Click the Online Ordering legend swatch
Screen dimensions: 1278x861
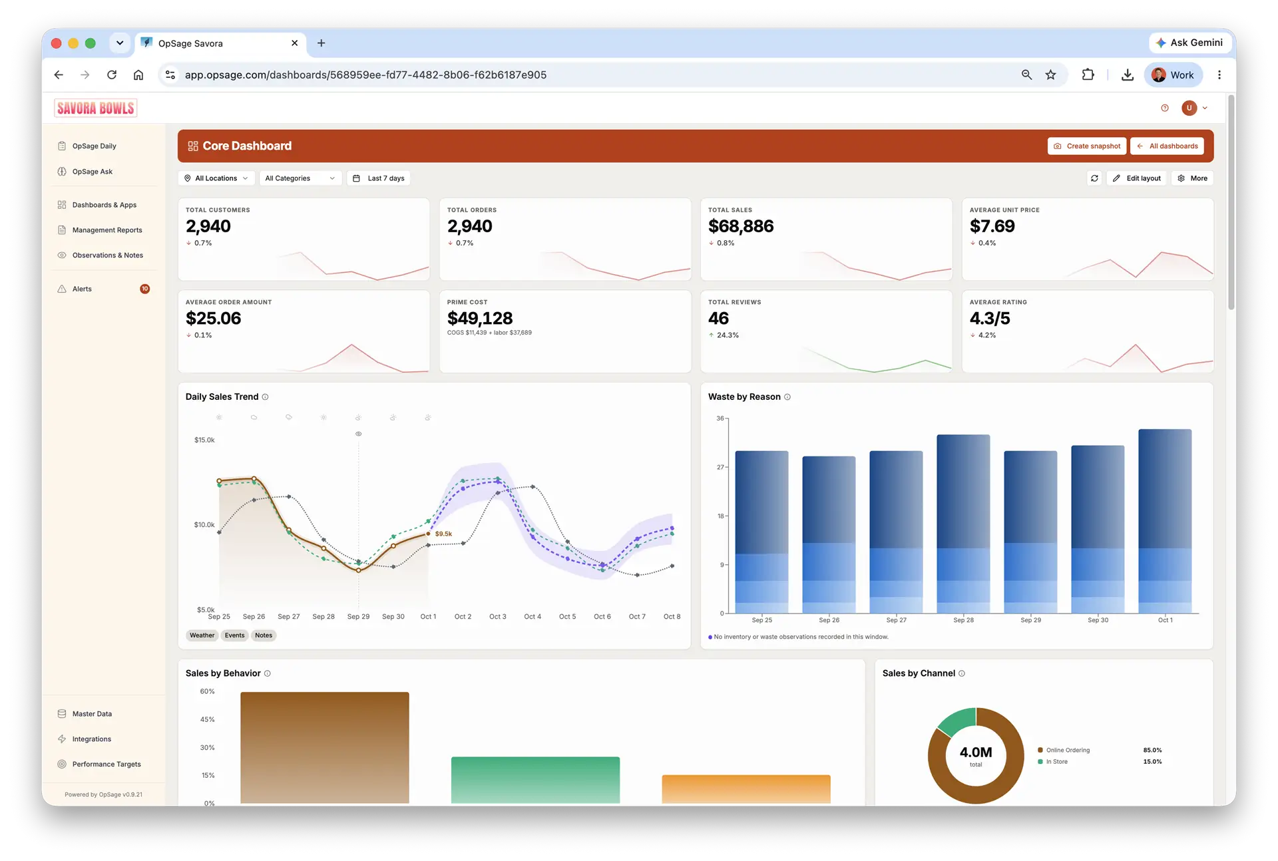click(1040, 750)
